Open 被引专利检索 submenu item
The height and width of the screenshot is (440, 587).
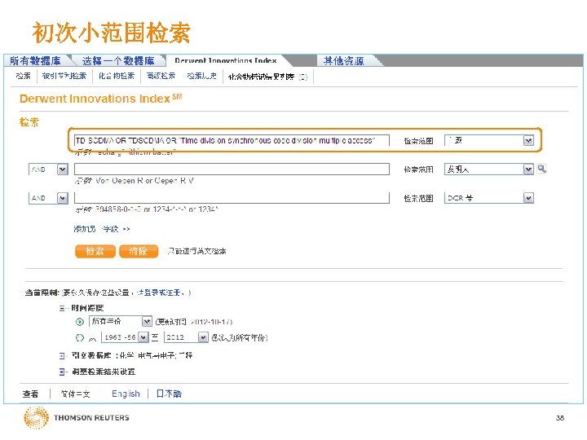(x=64, y=76)
